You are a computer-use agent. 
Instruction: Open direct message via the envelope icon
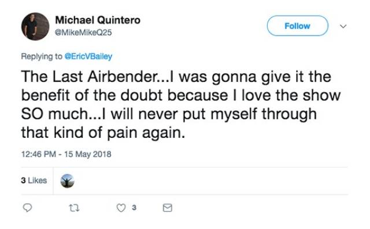167,208
